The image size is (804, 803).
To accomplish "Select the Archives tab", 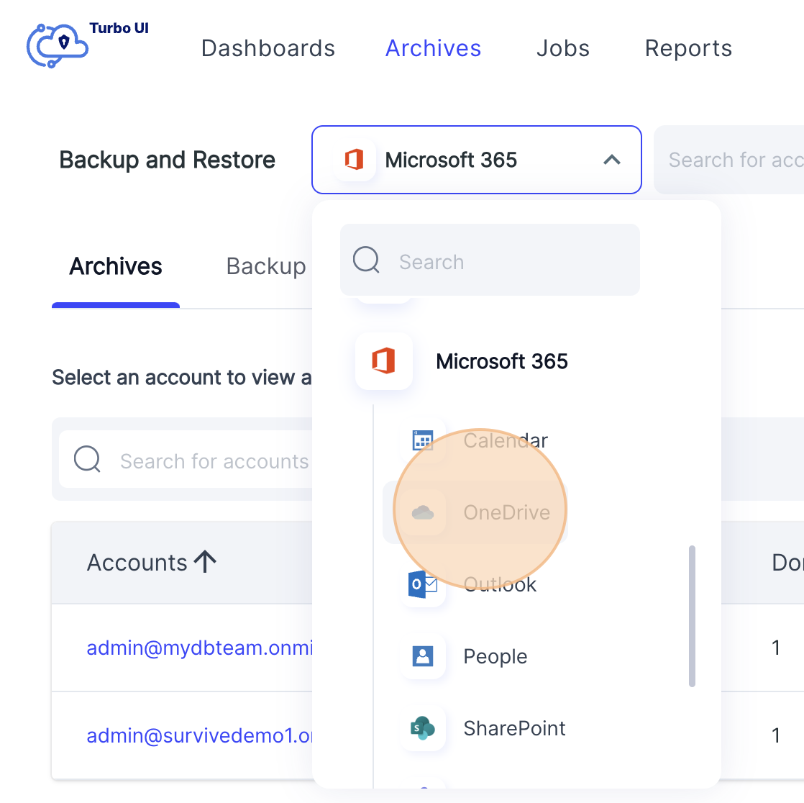I will (x=115, y=266).
